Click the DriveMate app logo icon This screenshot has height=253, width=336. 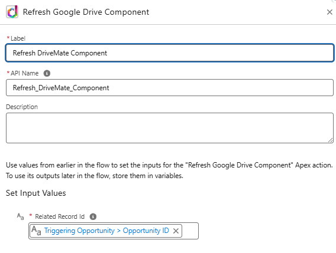pyautogui.click(x=12, y=12)
